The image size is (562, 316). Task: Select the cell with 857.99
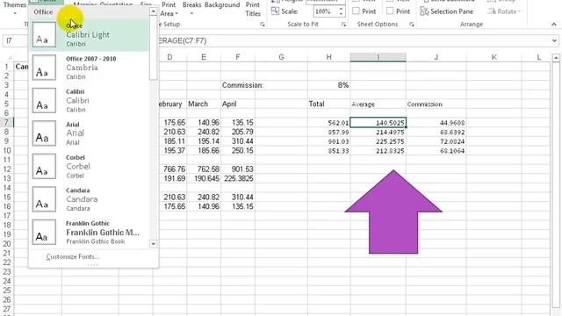click(x=328, y=132)
